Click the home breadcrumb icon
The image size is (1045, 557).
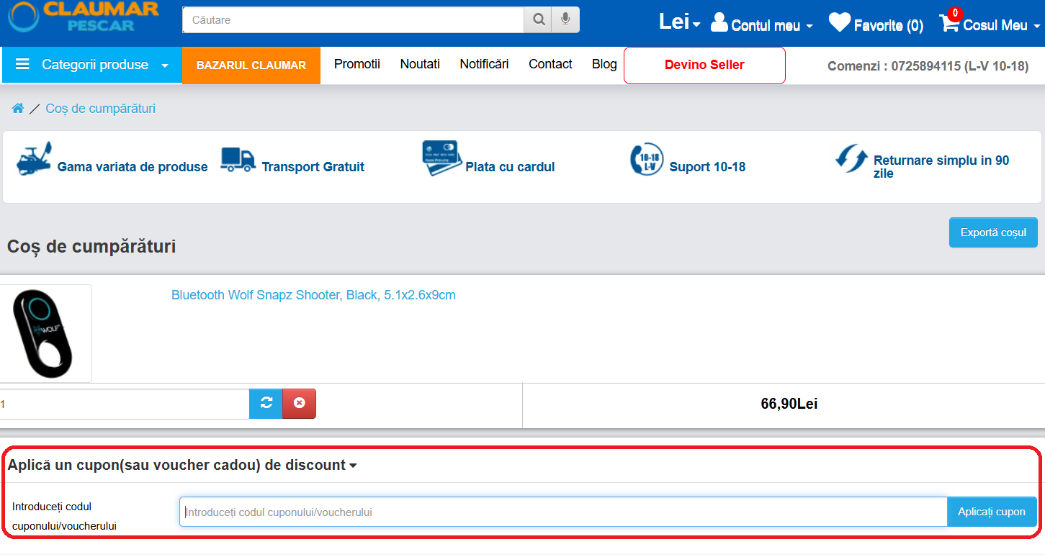(18, 109)
